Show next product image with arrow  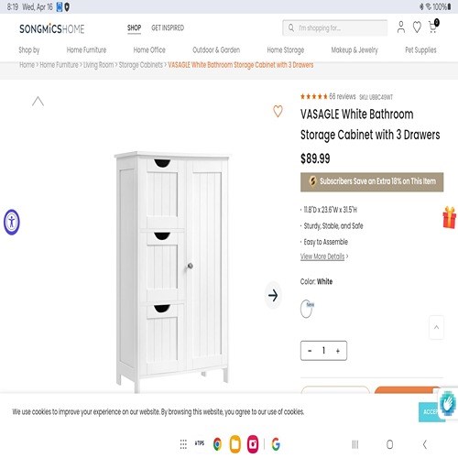(x=273, y=295)
